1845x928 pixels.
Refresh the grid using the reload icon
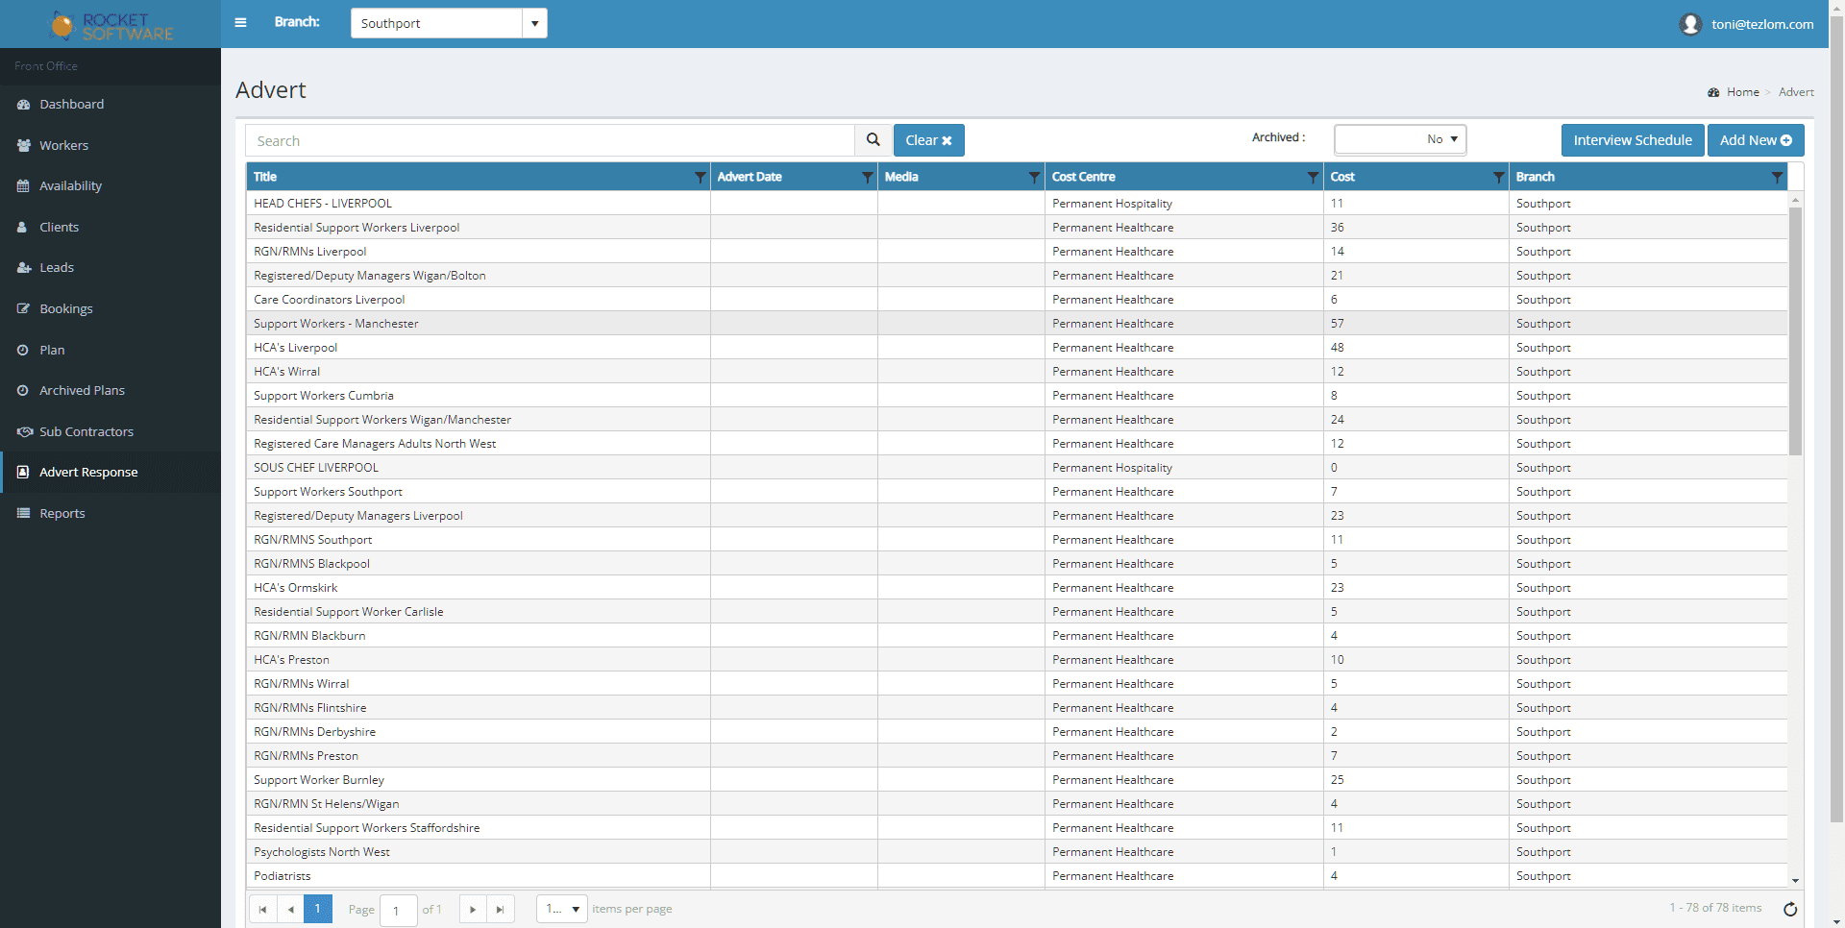pos(1790,909)
